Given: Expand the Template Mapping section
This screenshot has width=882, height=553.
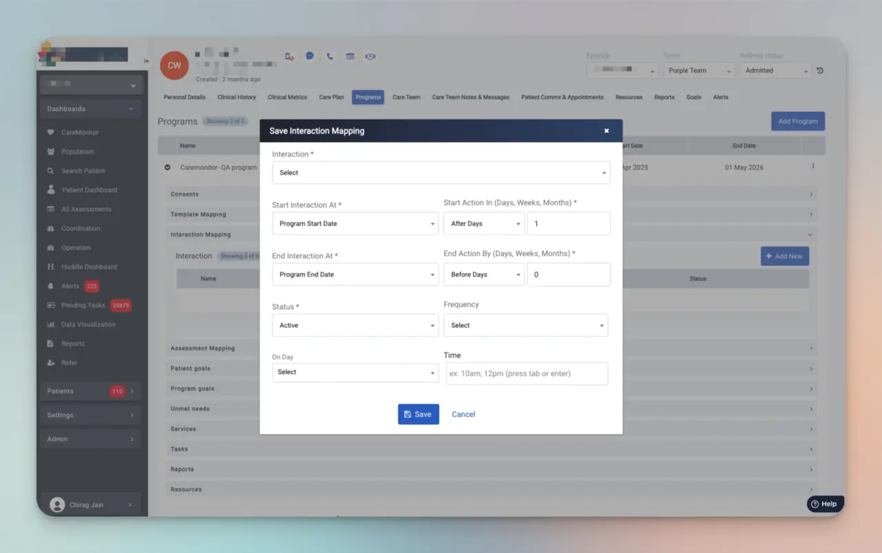Looking at the screenshot, I should 493,214.
